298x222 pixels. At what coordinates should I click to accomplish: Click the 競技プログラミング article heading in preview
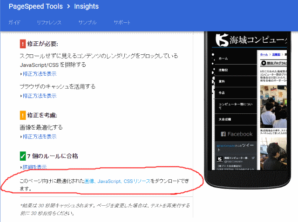274,63
